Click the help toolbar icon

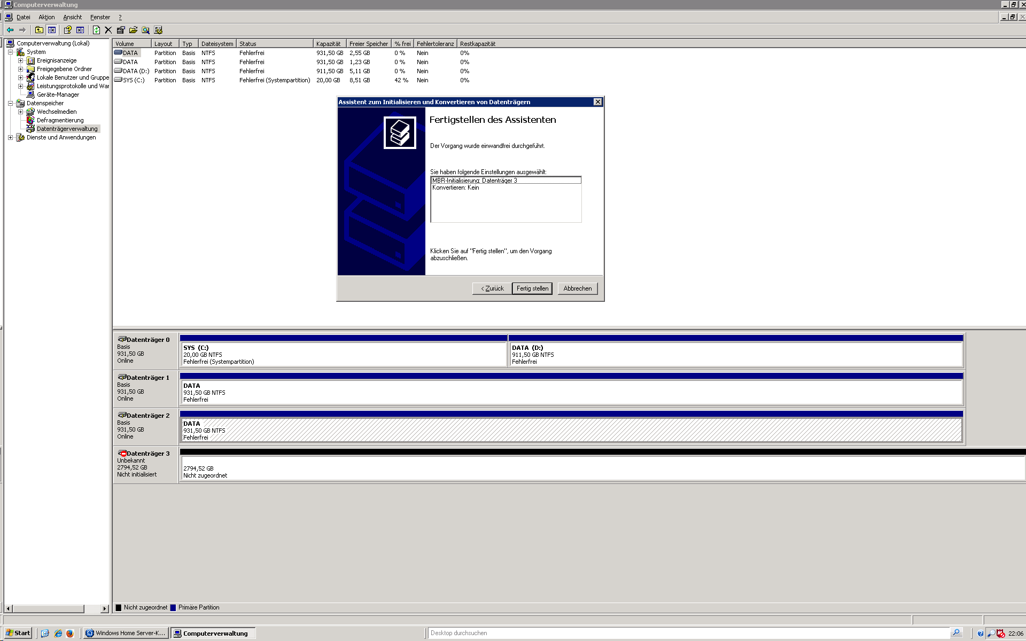(x=67, y=30)
